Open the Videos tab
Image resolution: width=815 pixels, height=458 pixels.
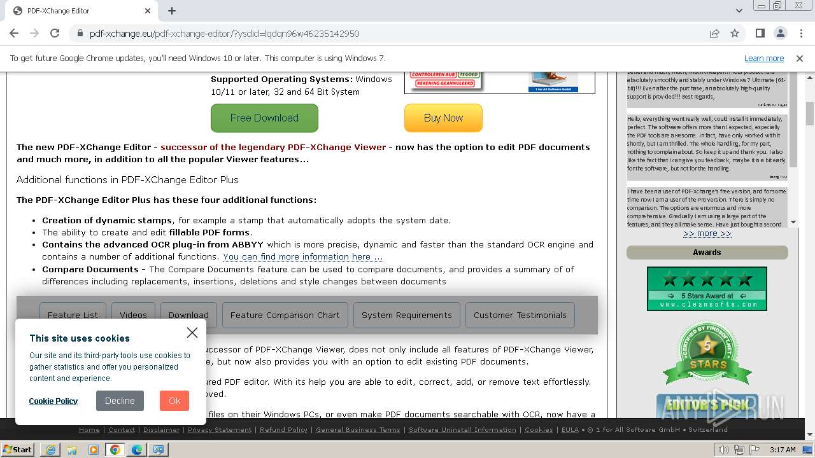pos(133,315)
